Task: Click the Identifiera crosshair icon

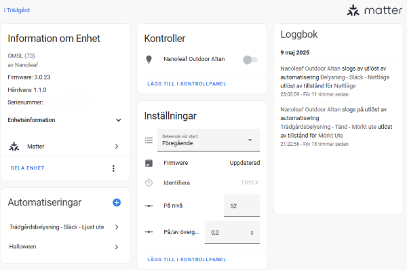Action: click(149, 182)
